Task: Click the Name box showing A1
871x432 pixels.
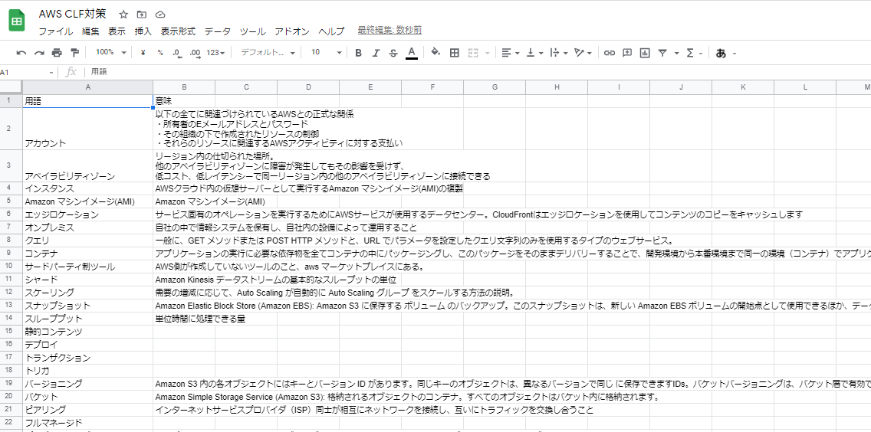Action: [x=28, y=72]
